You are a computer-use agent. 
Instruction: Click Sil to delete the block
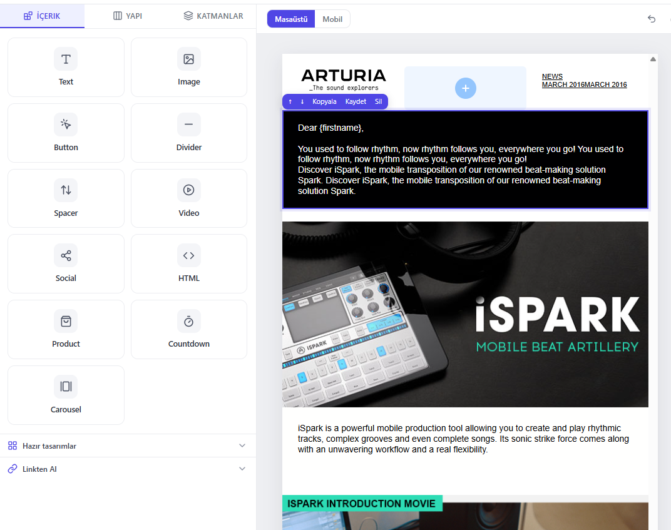378,101
